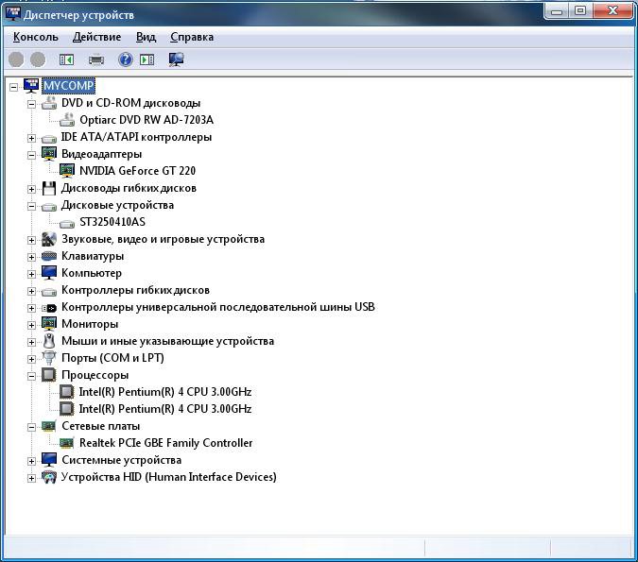The height and width of the screenshot is (562, 638).
Task: Click the NVIDIA GeForce GT 220 device icon
Action: point(67,171)
